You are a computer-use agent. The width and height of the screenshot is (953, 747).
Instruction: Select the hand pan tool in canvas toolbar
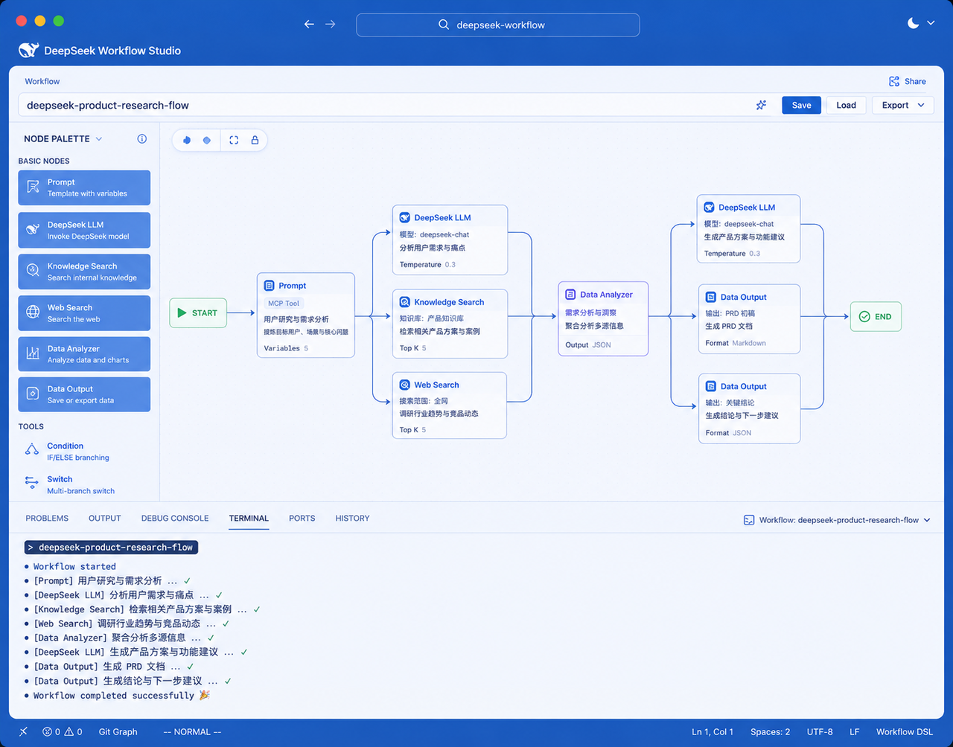point(187,140)
